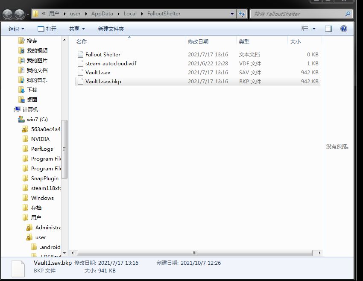363x281 pixels.
Task: Open the more view options dropdown arrow
Action: point(314,29)
